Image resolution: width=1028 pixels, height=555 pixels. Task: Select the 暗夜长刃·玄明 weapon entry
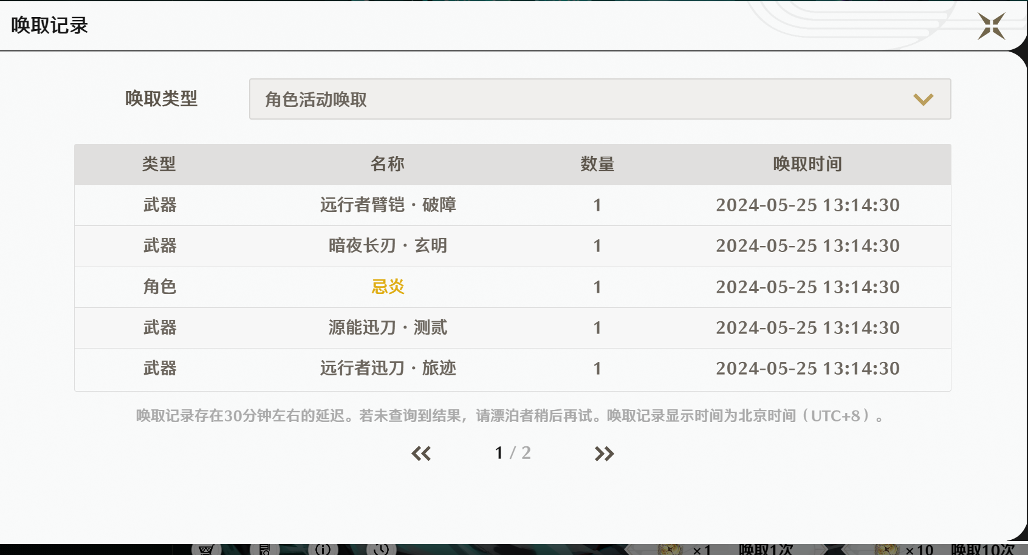click(x=388, y=246)
